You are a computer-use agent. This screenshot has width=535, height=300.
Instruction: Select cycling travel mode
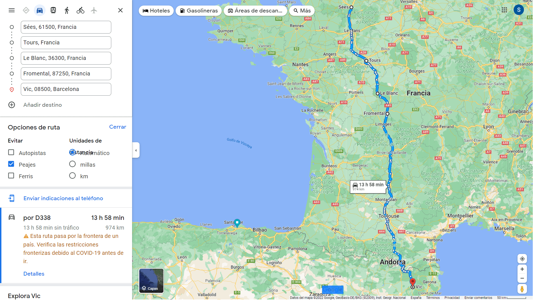[x=80, y=10]
